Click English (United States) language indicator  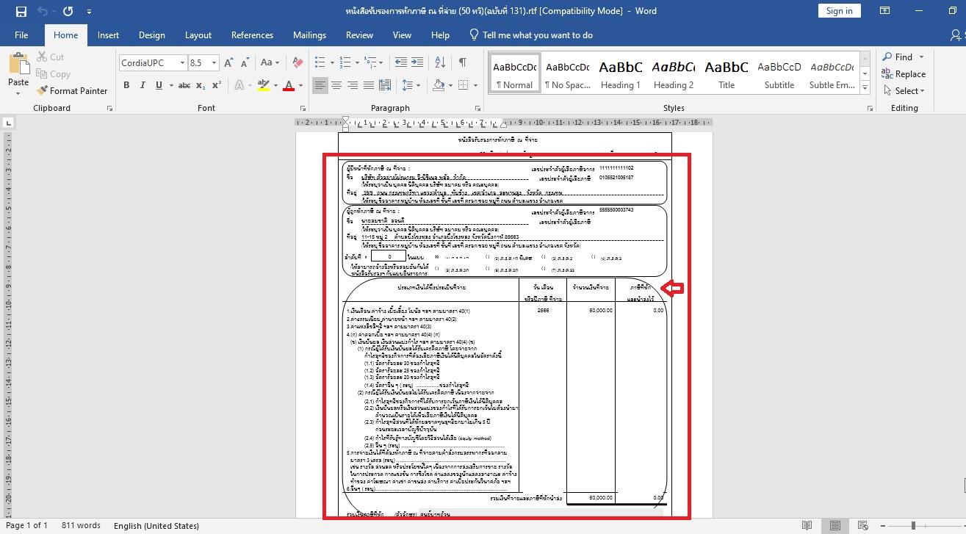point(156,526)
